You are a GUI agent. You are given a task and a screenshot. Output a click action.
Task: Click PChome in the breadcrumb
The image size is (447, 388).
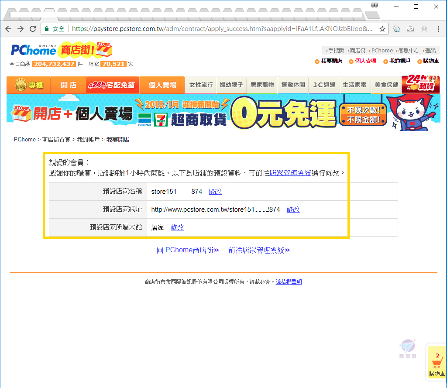click(x=25, y=139)
